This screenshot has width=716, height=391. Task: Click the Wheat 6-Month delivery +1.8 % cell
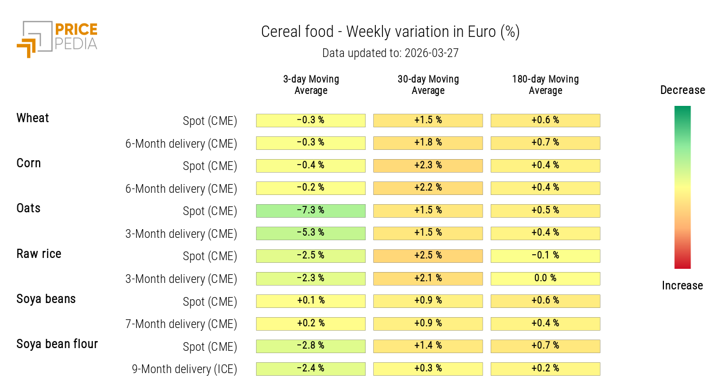(427, 143)
